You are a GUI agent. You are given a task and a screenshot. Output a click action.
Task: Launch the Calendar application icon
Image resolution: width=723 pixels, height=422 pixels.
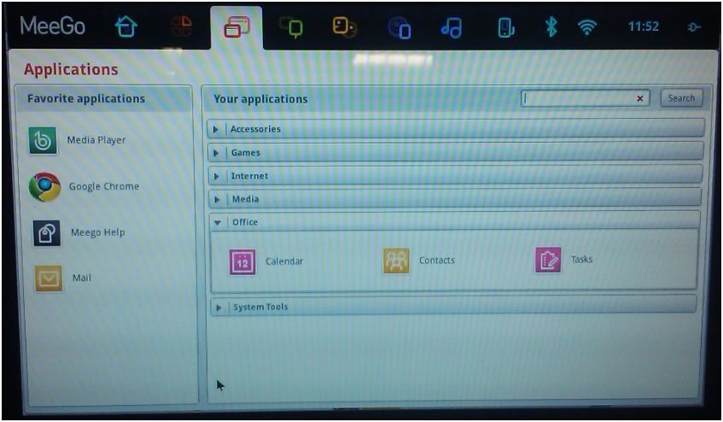242,262
